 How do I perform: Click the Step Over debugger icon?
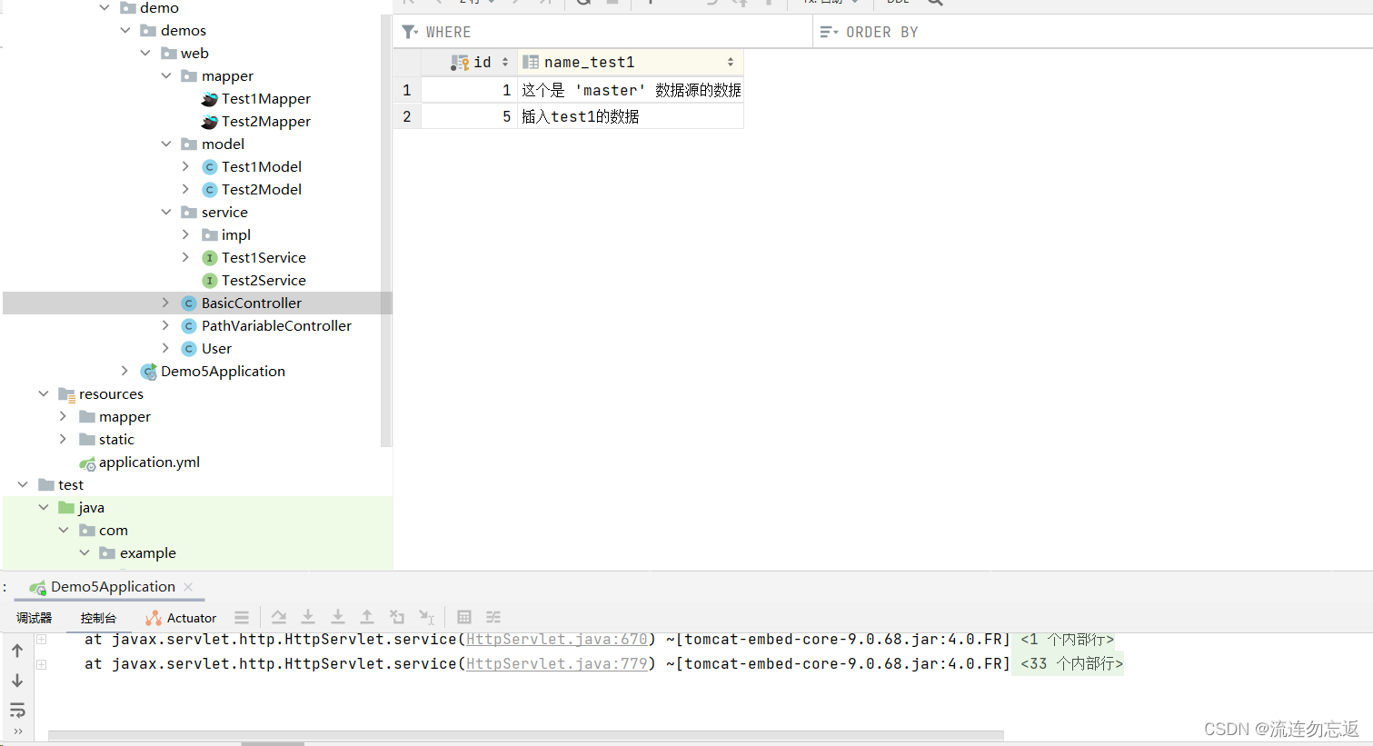279,617
